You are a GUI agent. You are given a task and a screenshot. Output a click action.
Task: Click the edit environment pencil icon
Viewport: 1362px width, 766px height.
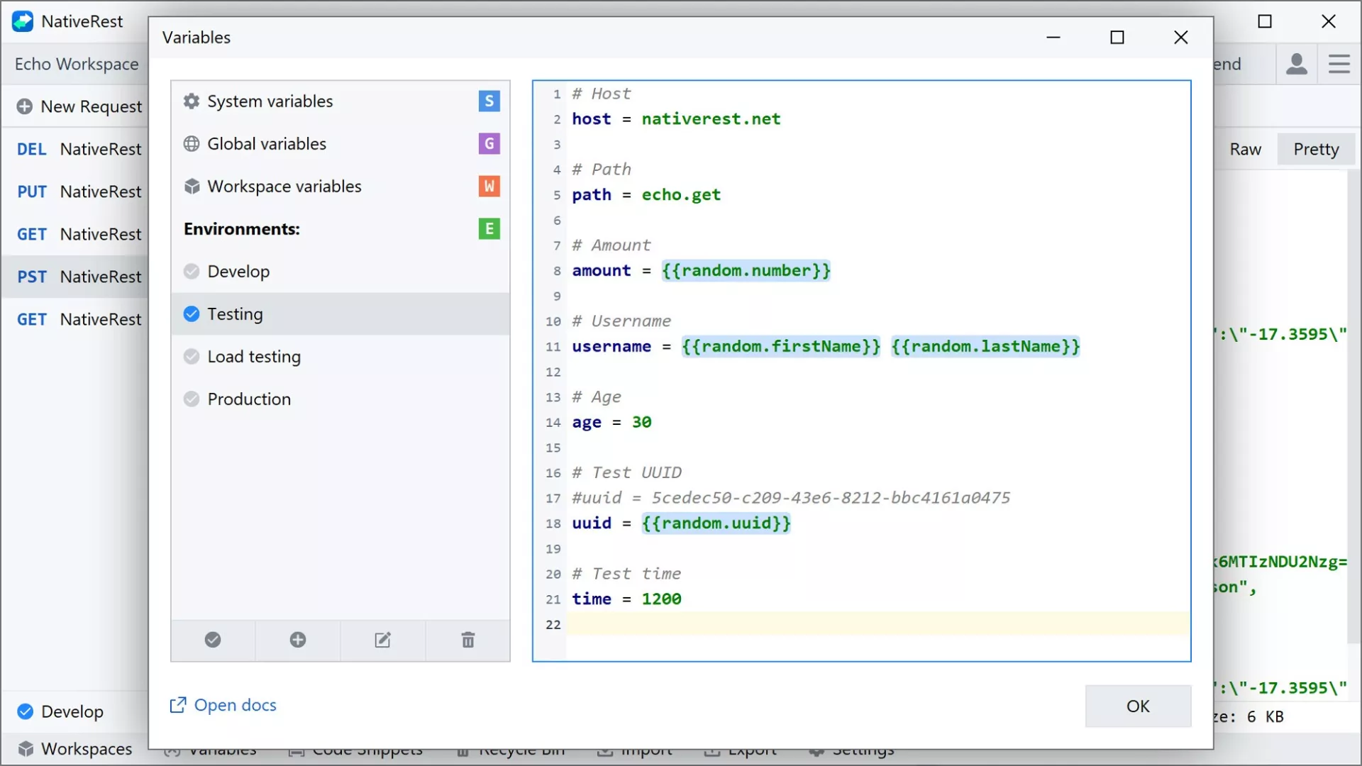click(383, 640)
